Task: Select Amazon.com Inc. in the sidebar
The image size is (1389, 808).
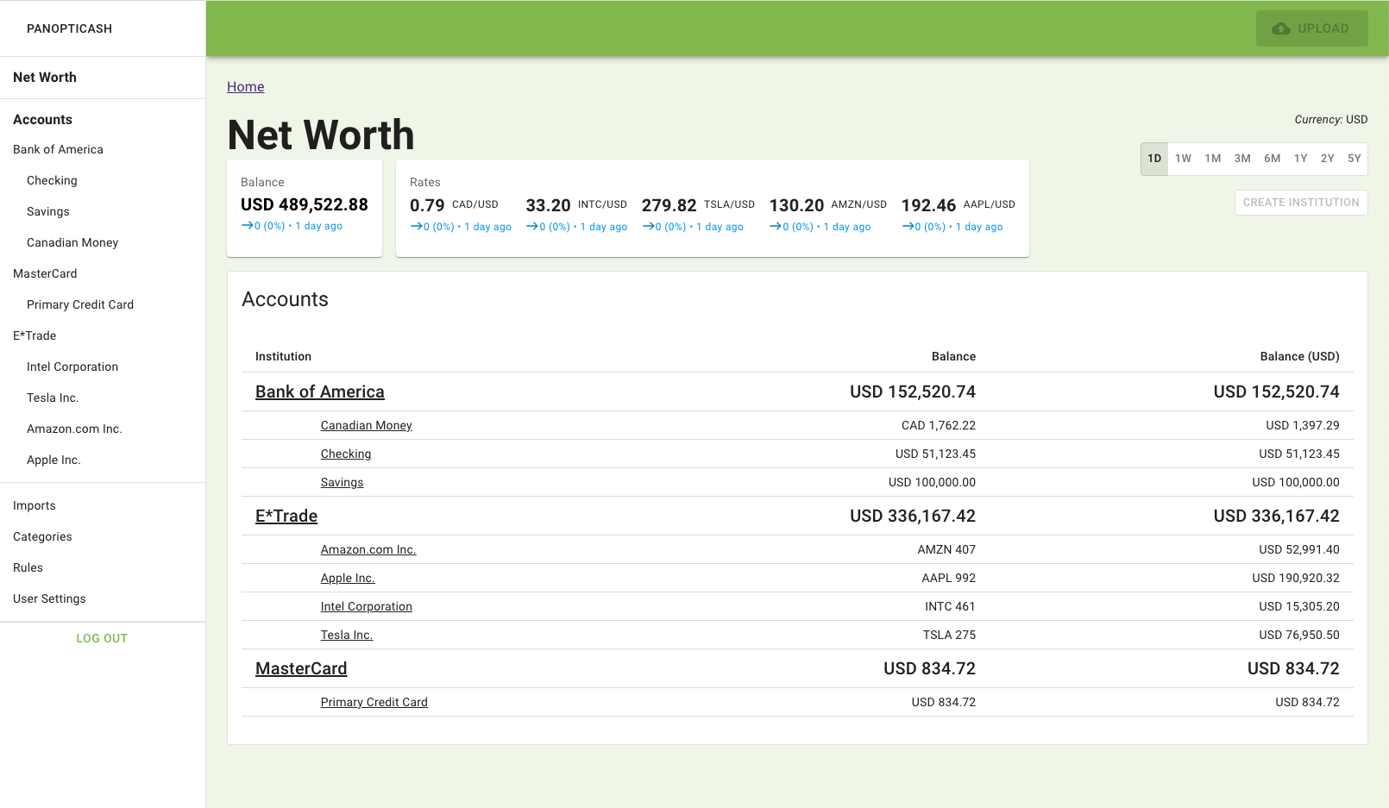Action: point(74,429)
